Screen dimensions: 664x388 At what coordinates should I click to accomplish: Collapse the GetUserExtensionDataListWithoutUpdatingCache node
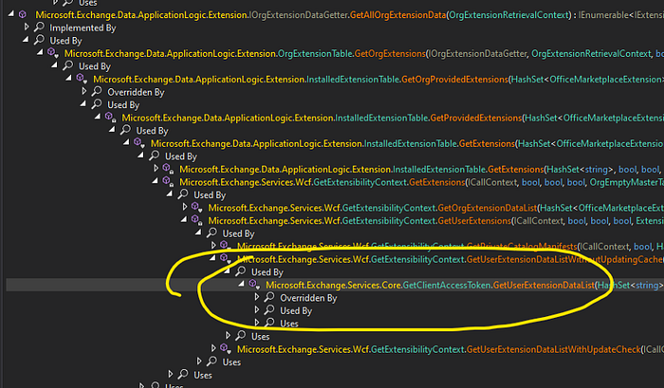(212, 259)
